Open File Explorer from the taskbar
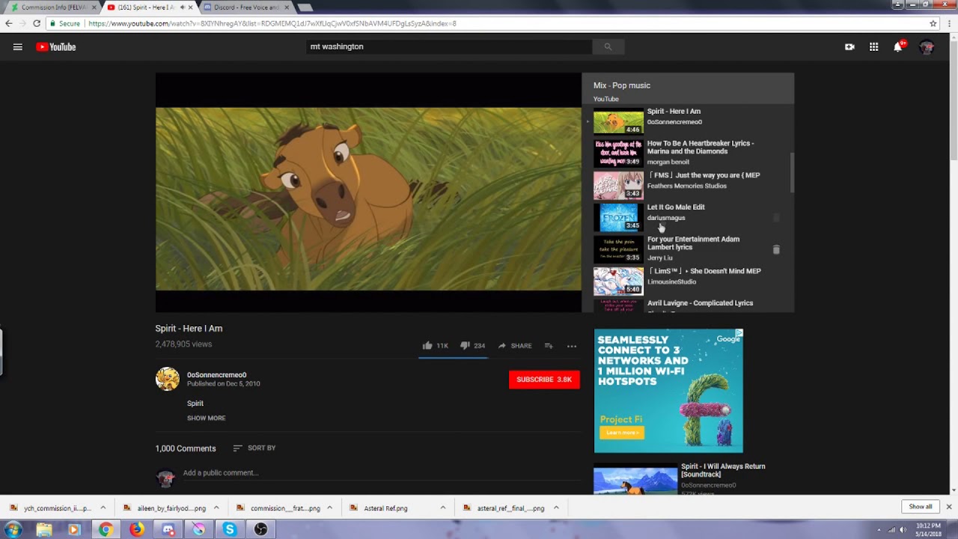 pyautogui.click(x=44, y=529)
